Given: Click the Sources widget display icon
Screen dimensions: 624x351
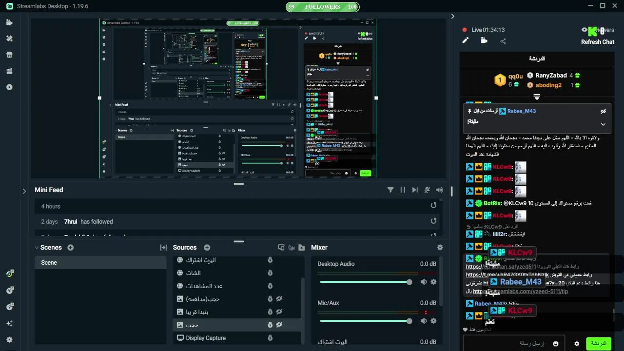Looking at the screenshot, I should coord(281,248).
